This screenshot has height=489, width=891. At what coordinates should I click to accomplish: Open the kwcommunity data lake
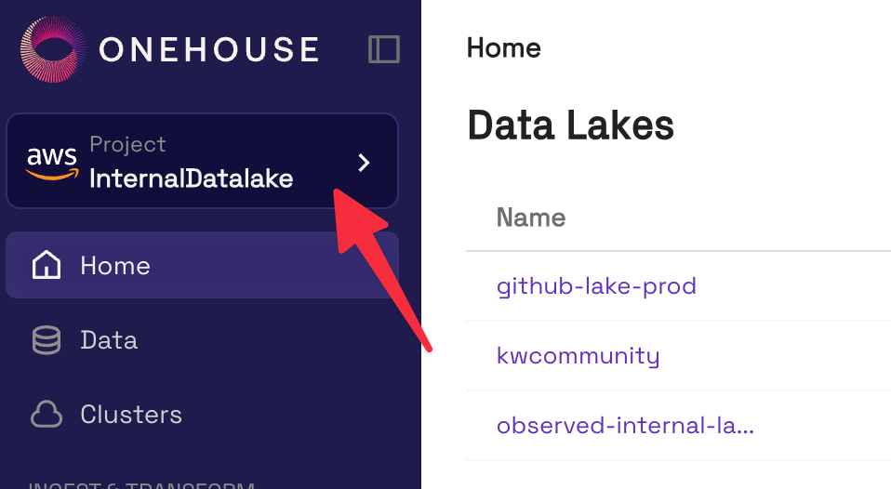[578, 356]
